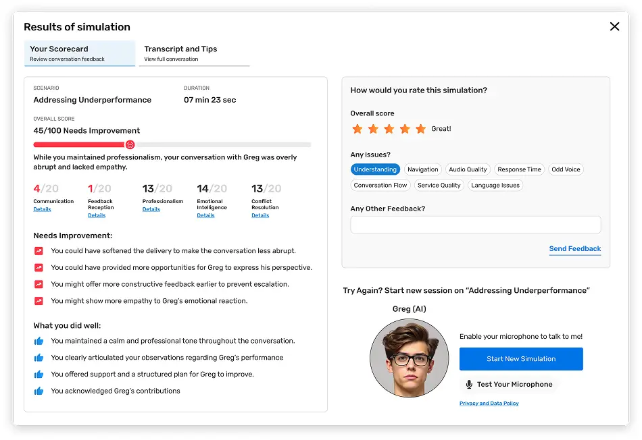The width and height of the screenshot is (642, 440).
Task: Click the second rating star
Action: [x=373, y=129]
